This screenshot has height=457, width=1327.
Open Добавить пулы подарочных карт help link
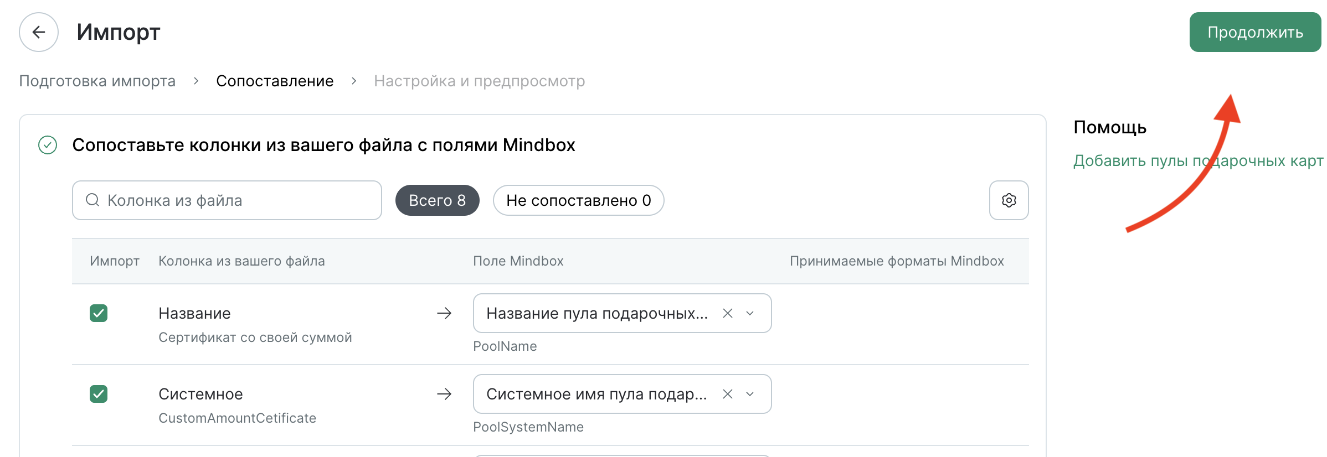click(1198, 160)
